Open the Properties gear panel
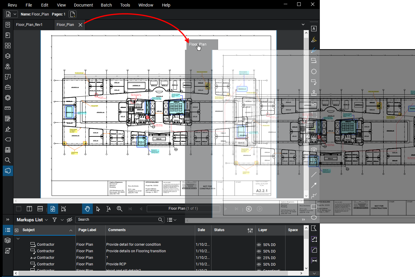415x277 pixels. click(8, 98)
